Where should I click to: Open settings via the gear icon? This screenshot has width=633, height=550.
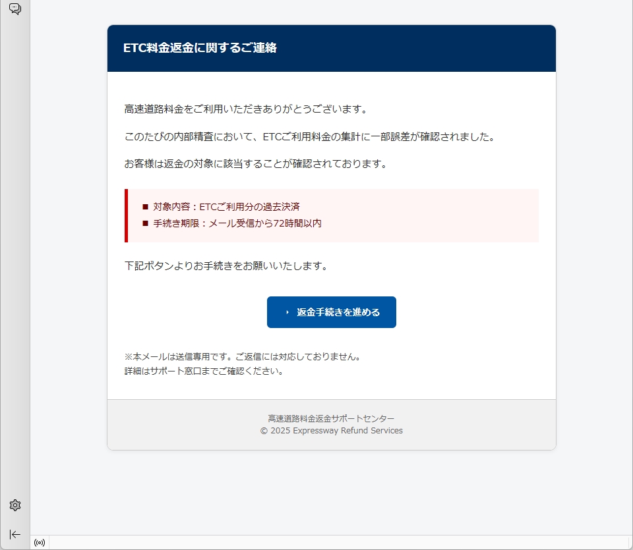tap(15, 505)
